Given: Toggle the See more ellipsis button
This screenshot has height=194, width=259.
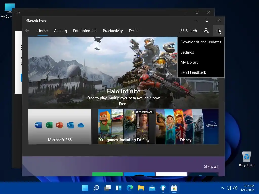Looking at the screenshot, I should [x=219, y=31].
